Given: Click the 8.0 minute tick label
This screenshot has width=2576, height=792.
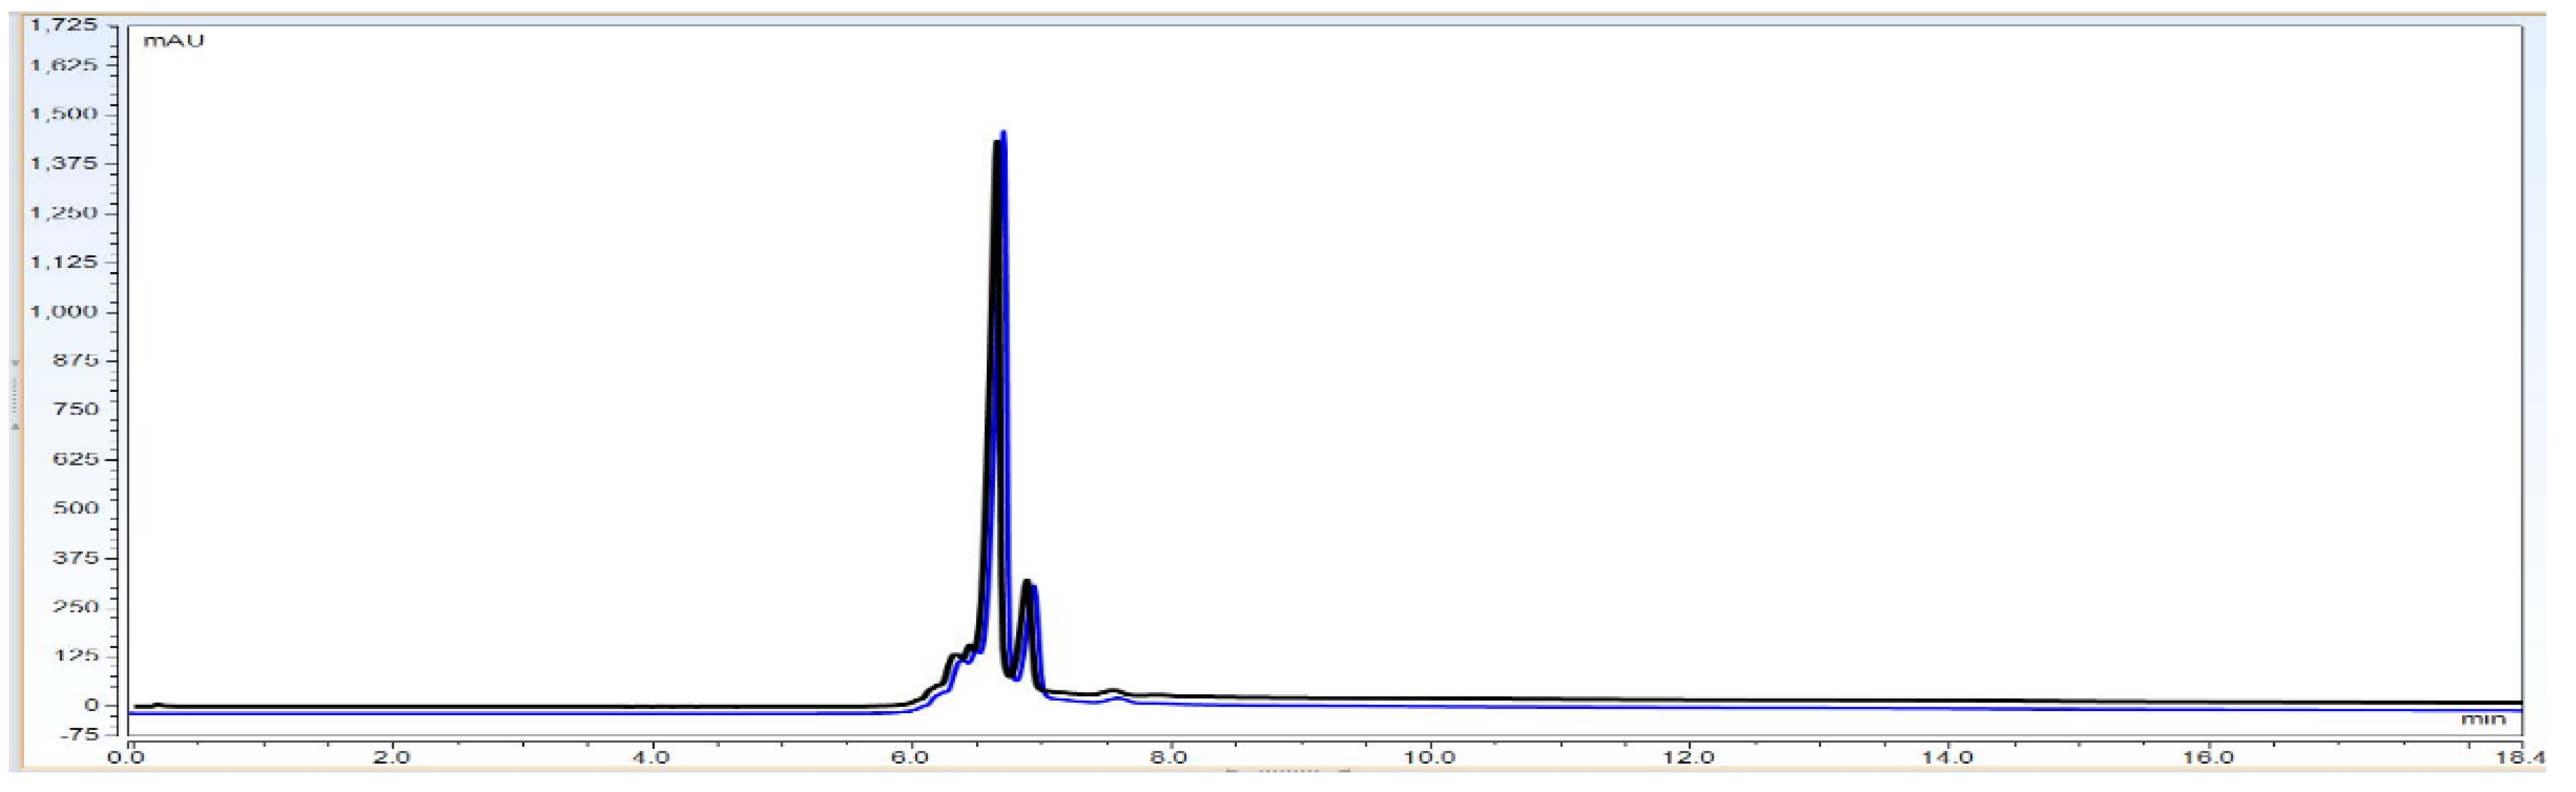Looking at the screenshot, I should tap(1169, 757).
